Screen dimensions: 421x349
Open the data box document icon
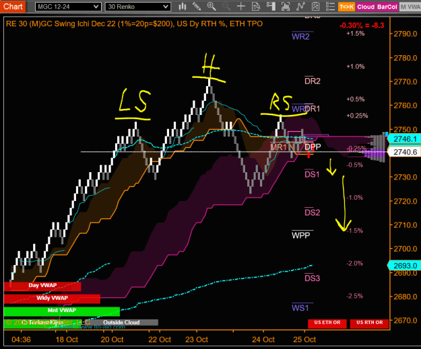256,7
